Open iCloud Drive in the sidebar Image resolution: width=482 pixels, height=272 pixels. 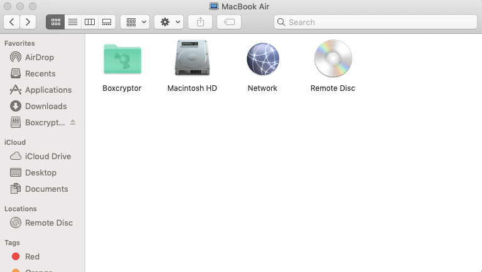pos(43,156)
